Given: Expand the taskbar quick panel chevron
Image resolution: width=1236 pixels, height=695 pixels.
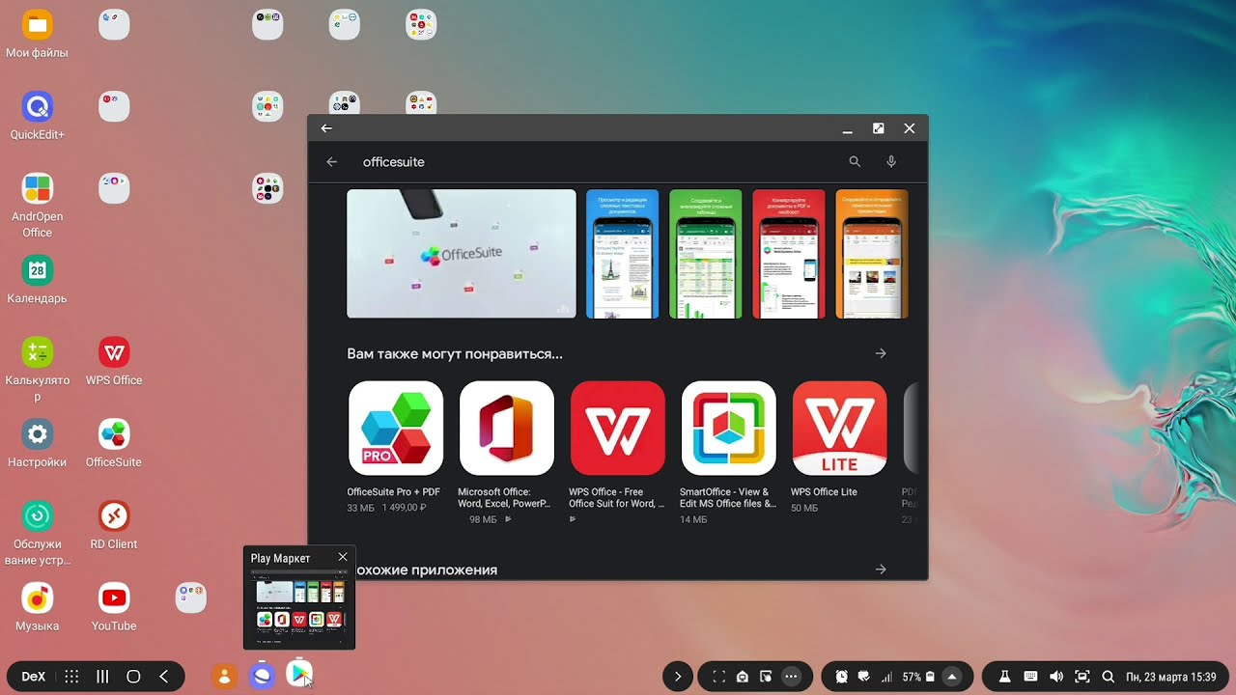Looking at the screenshot, I should (678, 677).
